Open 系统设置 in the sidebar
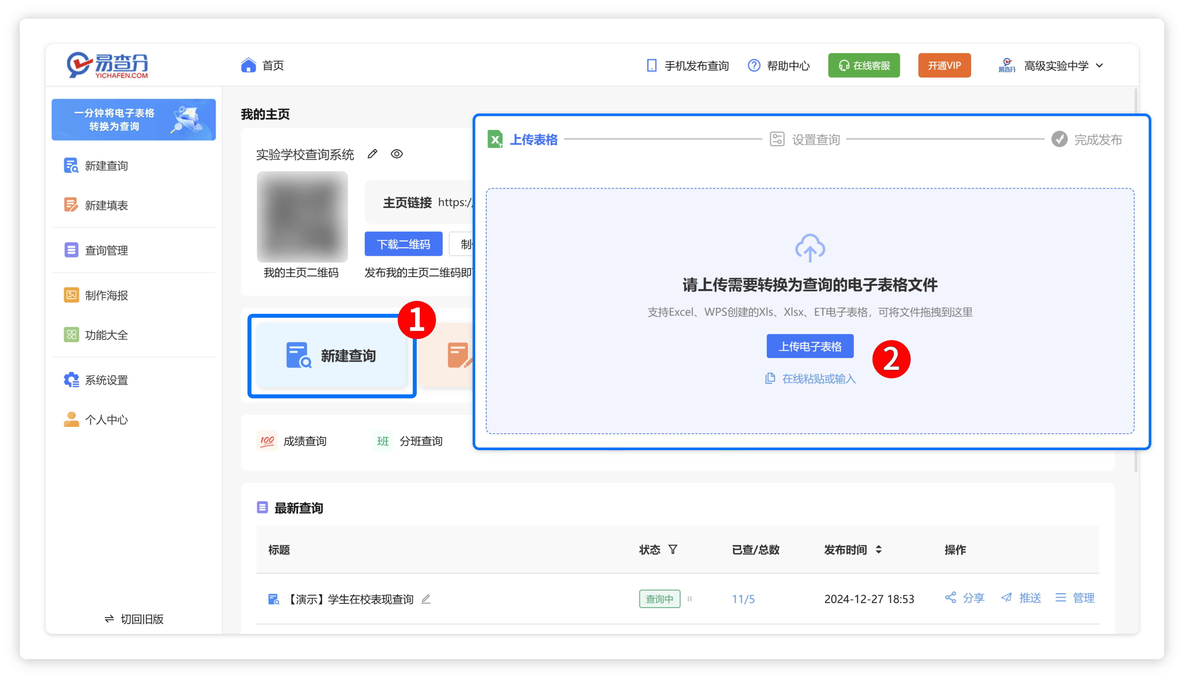 [x=106, y=380]
